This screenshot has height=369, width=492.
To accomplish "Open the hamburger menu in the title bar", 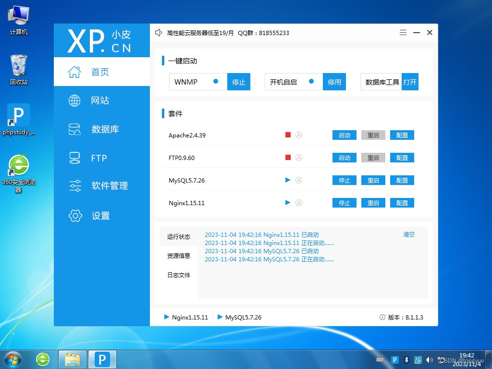I will pyautogui.click(x=403, y=33).
